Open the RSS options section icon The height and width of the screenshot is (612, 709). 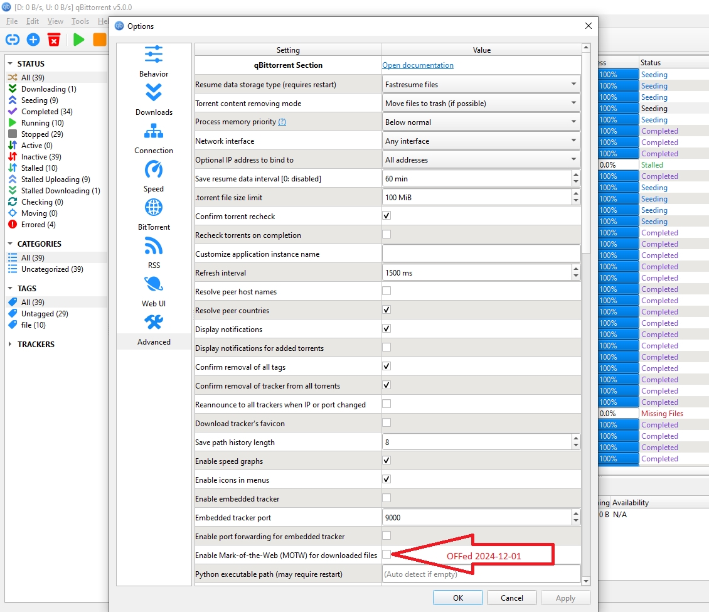(154, 246)
